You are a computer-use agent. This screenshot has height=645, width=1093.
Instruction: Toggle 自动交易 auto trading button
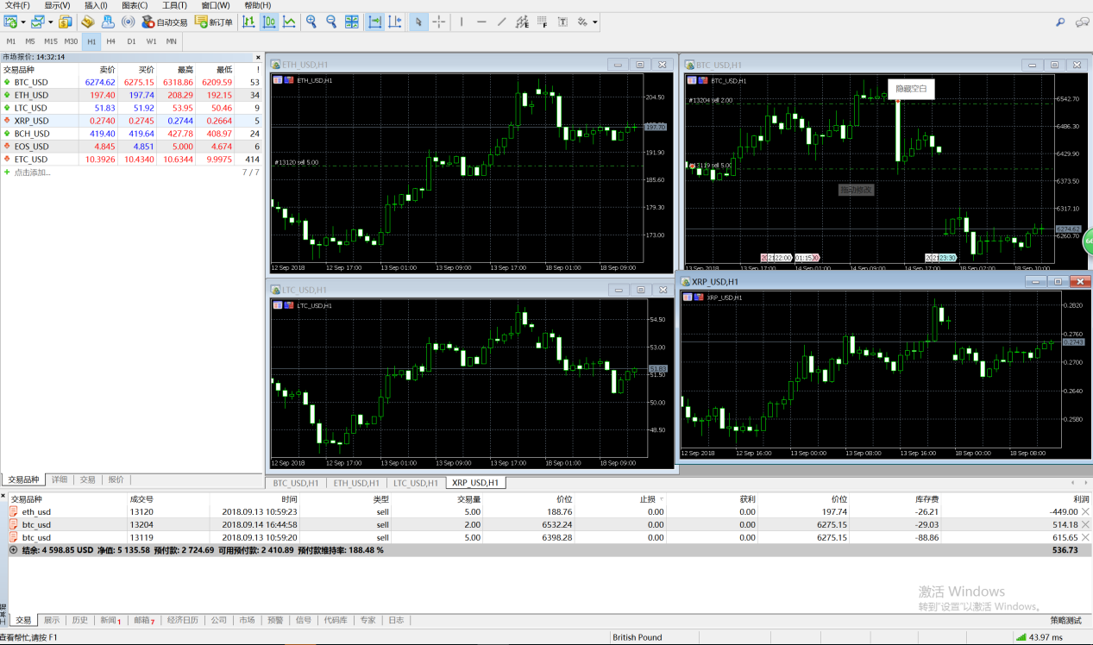164,22
